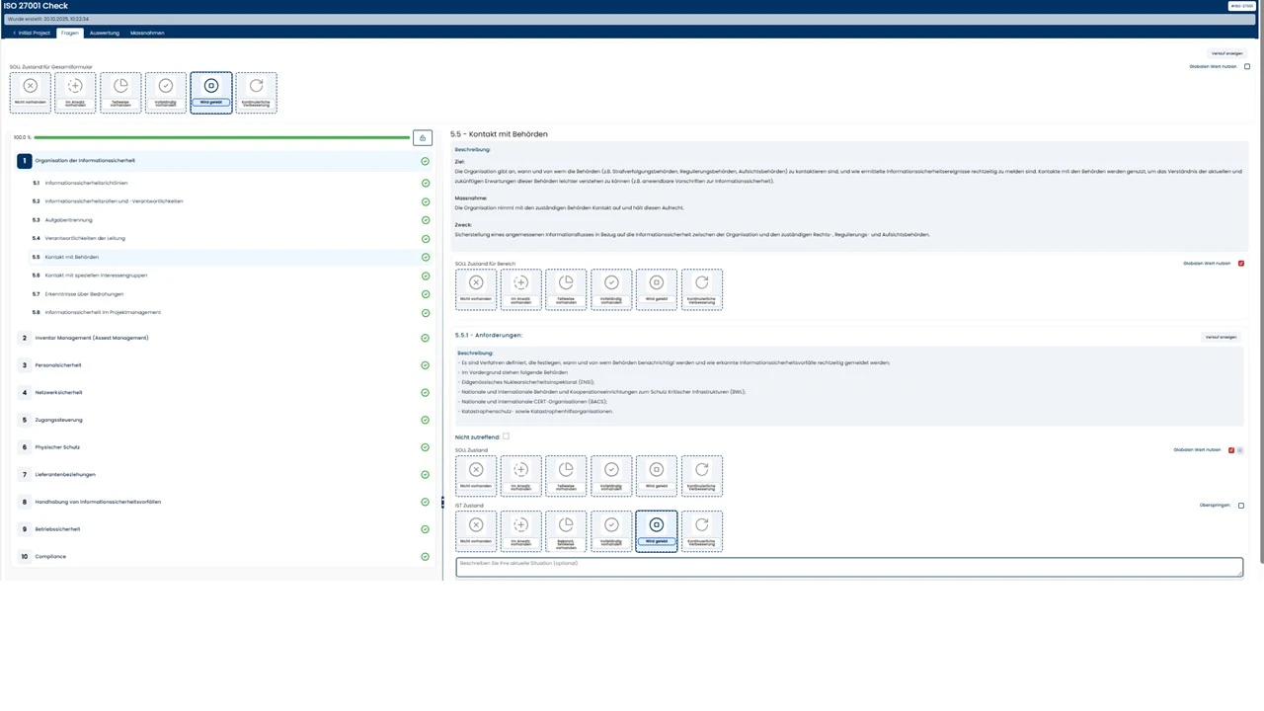Toggle top 'Globalen Wert nutzen' checkbox for Gesamtformular
This screenshot has width=1264, height=711.
[1247, 67]
